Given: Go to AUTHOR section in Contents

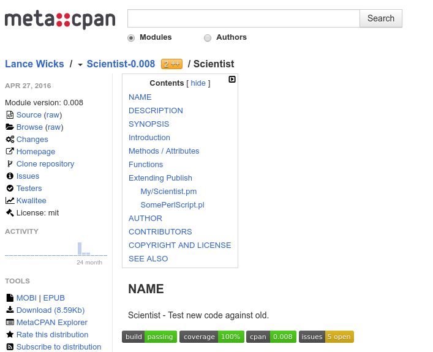Looking at the screenshot, I should click(x=145, y=219).
